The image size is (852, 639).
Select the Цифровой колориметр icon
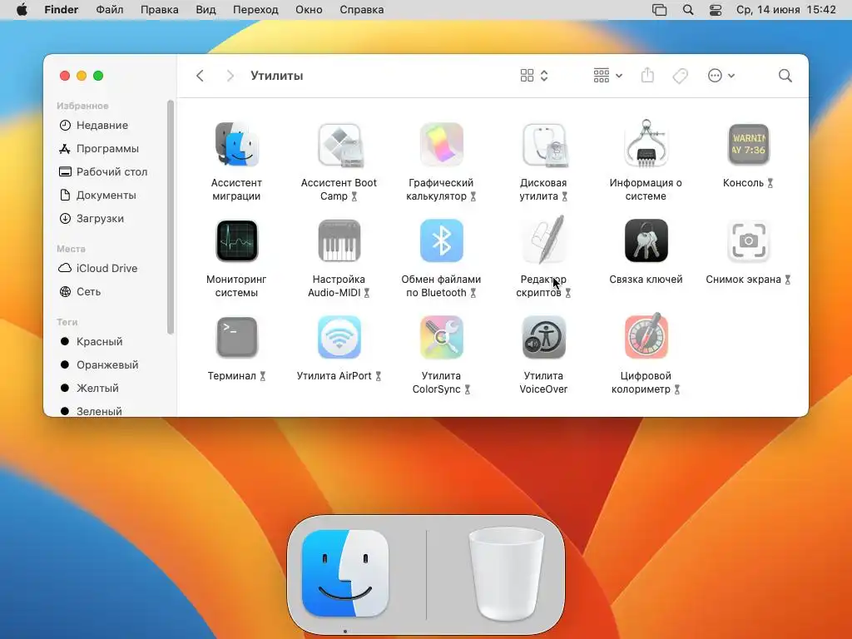pos(646,336)
